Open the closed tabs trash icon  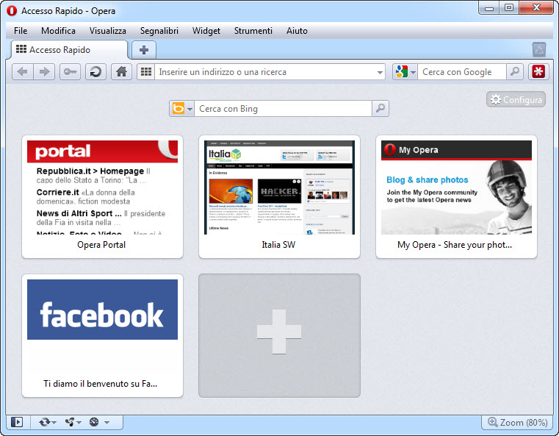click(x=539, y=49)
